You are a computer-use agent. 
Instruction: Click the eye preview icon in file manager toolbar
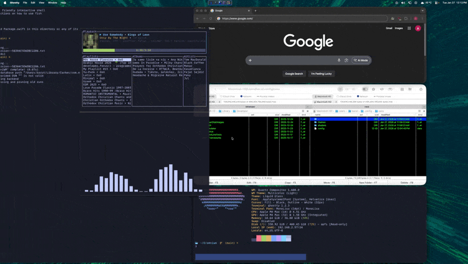click(x=382, y=89)
